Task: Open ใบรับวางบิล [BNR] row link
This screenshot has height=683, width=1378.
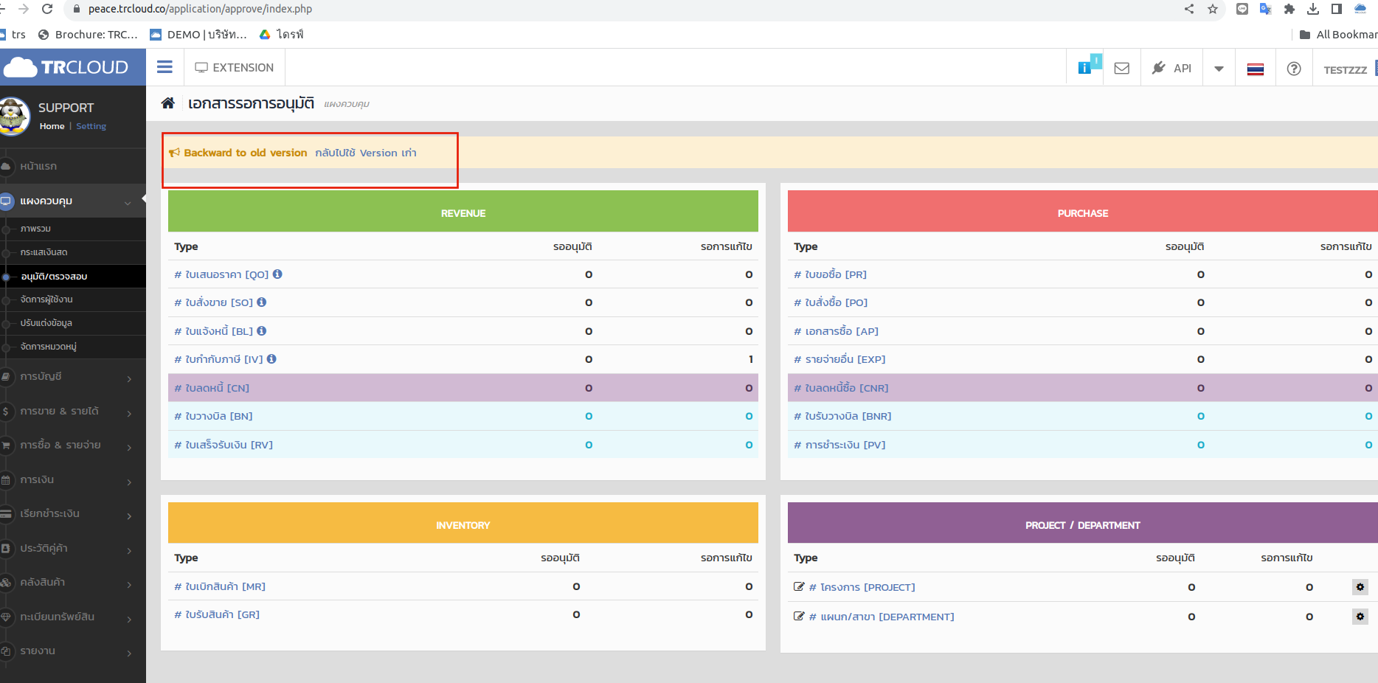Action: (x=842, y=416)
